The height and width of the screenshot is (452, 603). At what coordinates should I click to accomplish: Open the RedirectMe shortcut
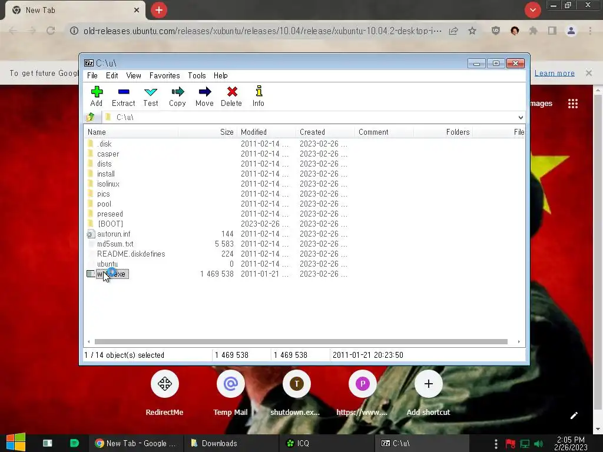tap(165, 393)
